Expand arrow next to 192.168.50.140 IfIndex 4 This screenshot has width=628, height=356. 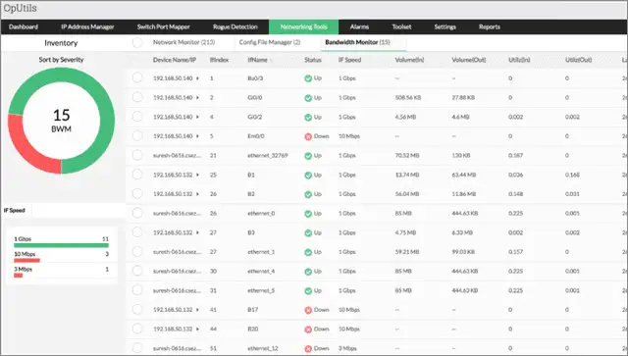197,117
